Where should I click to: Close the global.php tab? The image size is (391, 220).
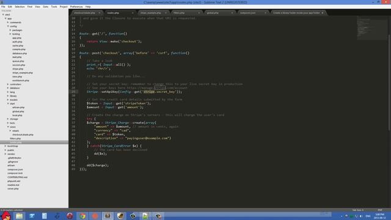click(x=232, y=13)
